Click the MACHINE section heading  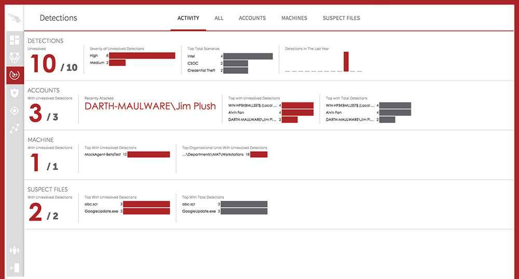tap(40, 140)
